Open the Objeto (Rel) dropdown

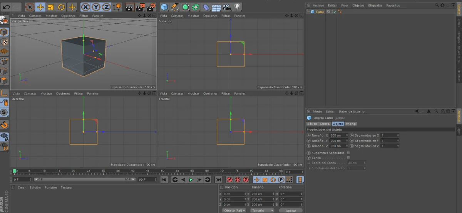coord(234,210)
